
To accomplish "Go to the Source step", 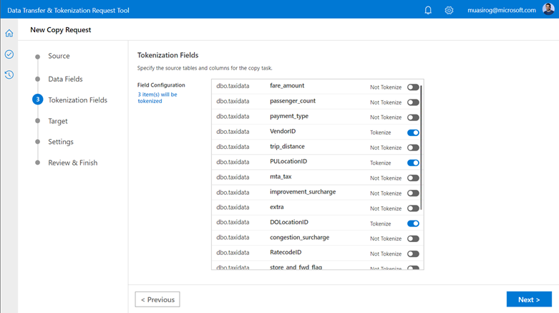I will point(59,56).
